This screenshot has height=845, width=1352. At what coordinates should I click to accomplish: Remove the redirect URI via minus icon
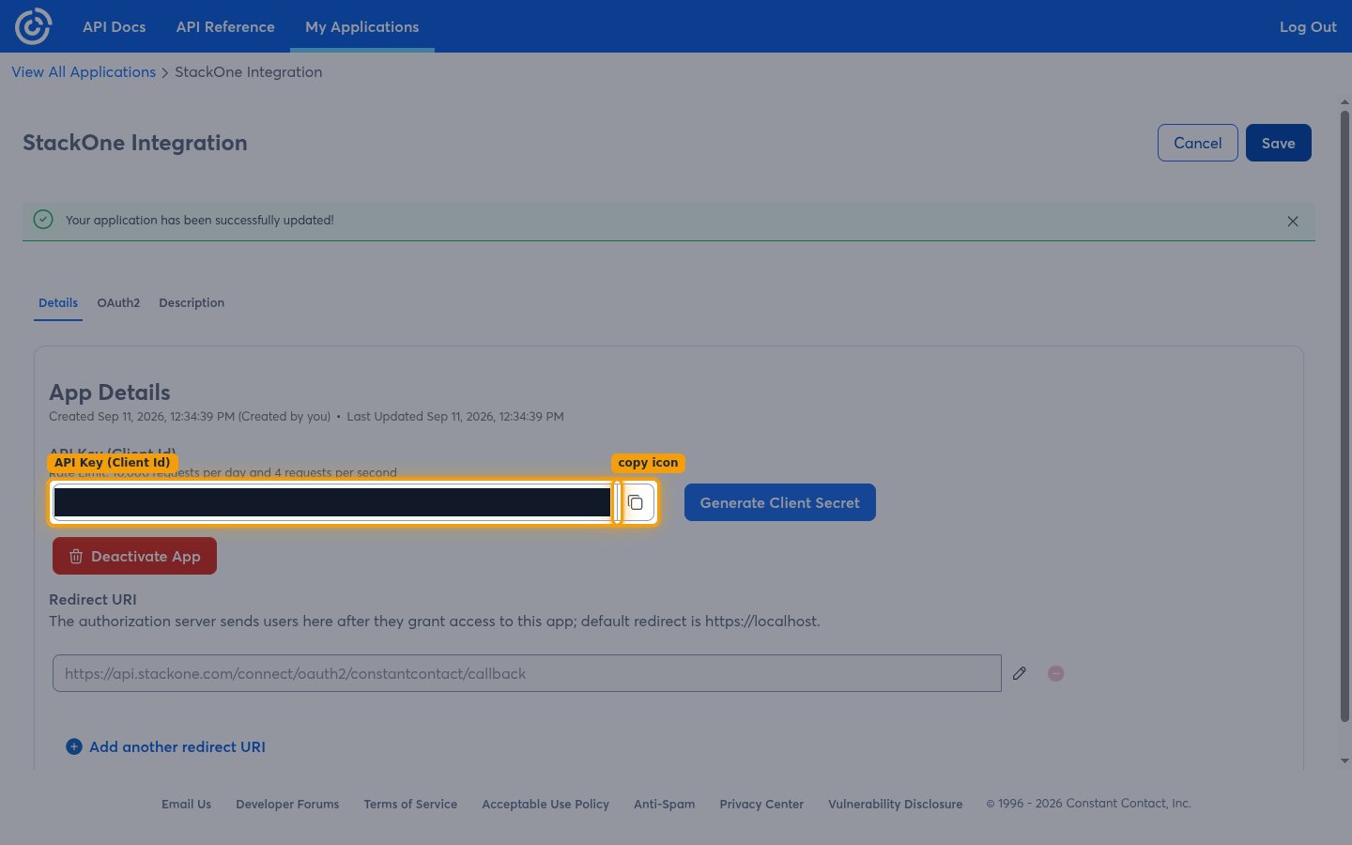coord(1056,673)
